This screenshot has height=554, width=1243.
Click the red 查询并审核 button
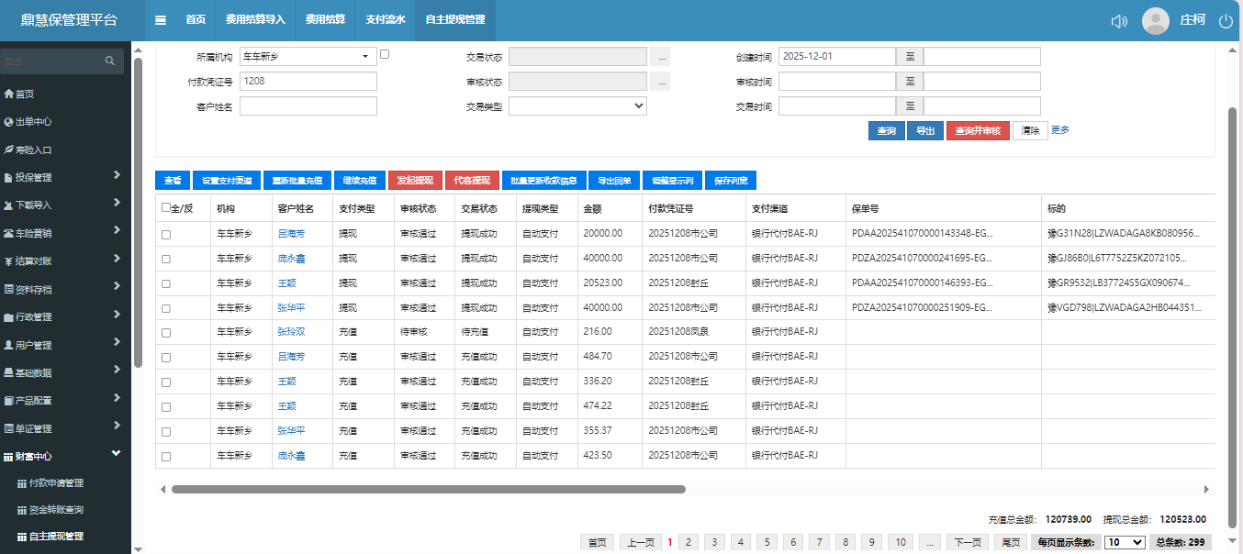[978, 131]
